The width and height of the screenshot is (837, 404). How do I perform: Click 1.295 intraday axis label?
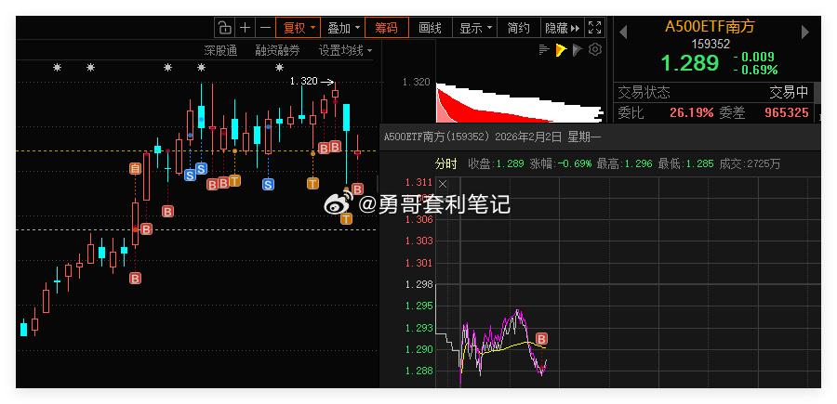(418, 306)
